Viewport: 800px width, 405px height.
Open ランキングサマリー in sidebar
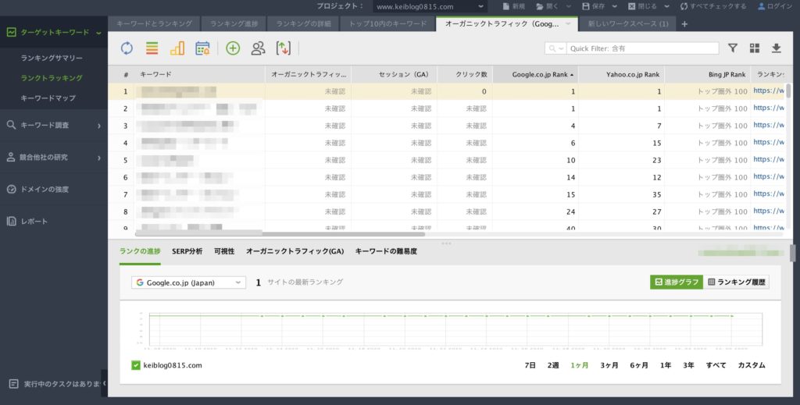pyautogui.click(x=52, y=58)
